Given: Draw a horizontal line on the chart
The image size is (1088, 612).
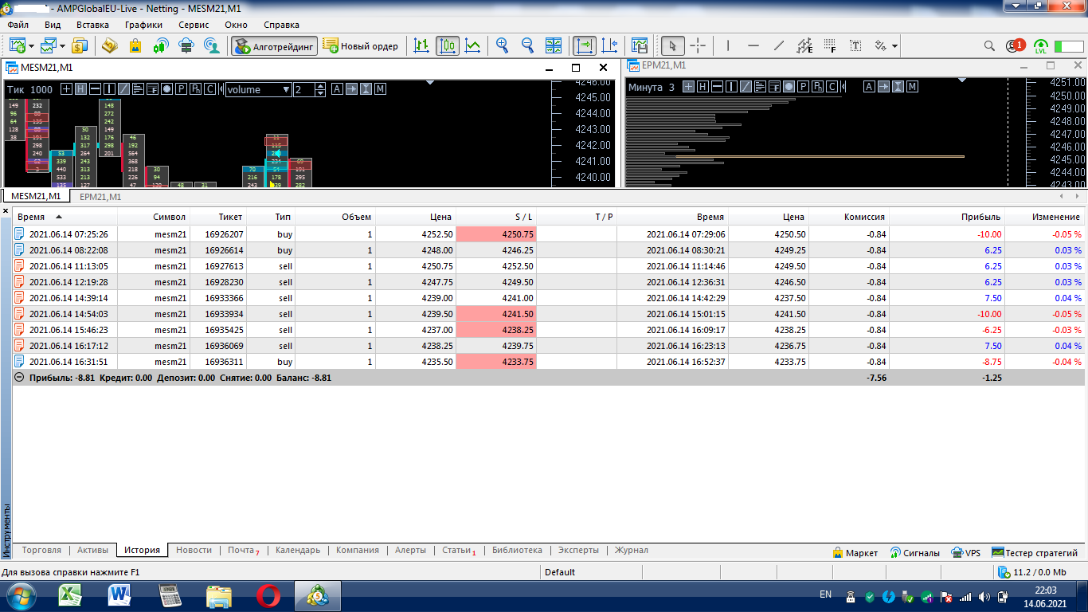Looking at the screenshot, I should tap(753, 45).
